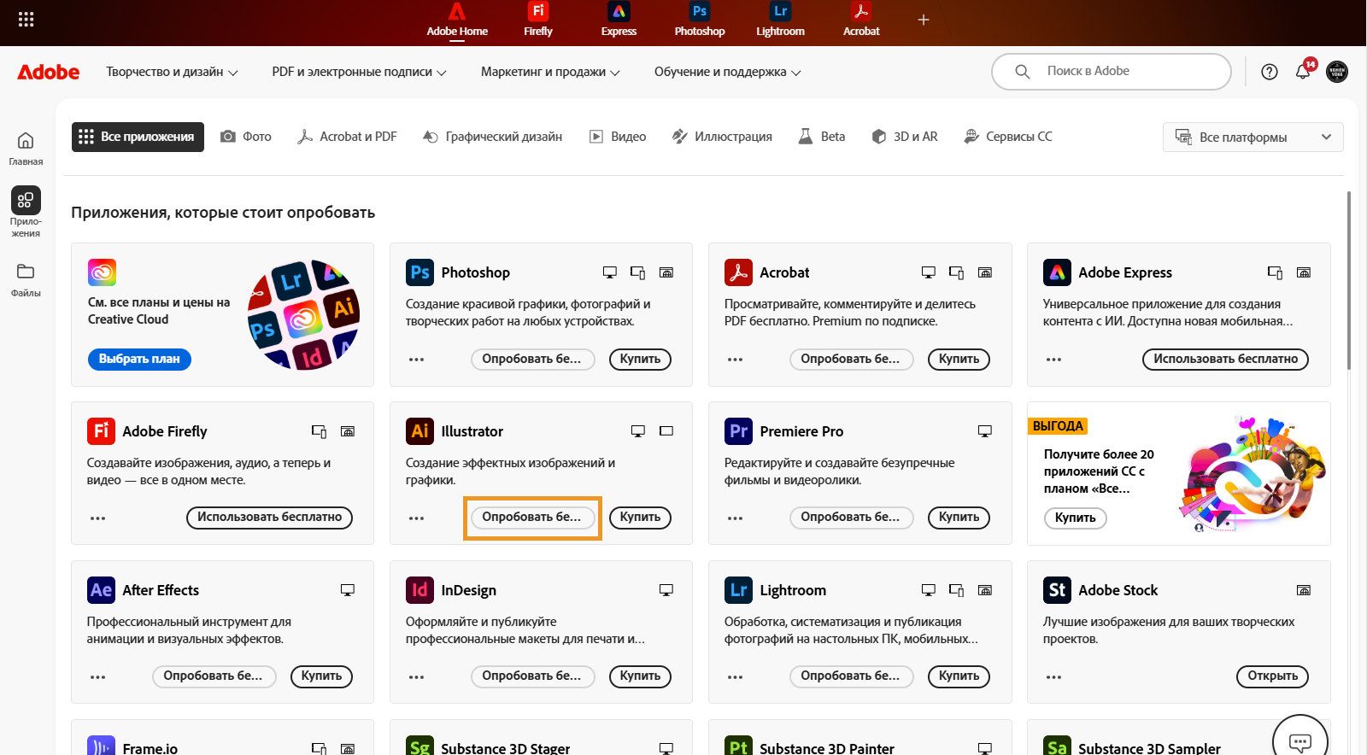
Task: Buy Premiere Pro with Купить button
Action: point(959,518)
